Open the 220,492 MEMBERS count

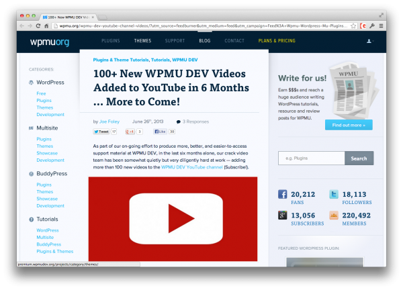tap(357, 219)
